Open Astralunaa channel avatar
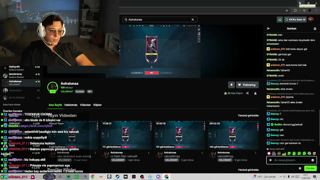320x180 pixels. tap(53, 87)
